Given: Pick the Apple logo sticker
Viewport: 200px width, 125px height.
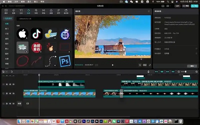Looking at the screenshot, I should pyautogui.click(x=23, y=34).
